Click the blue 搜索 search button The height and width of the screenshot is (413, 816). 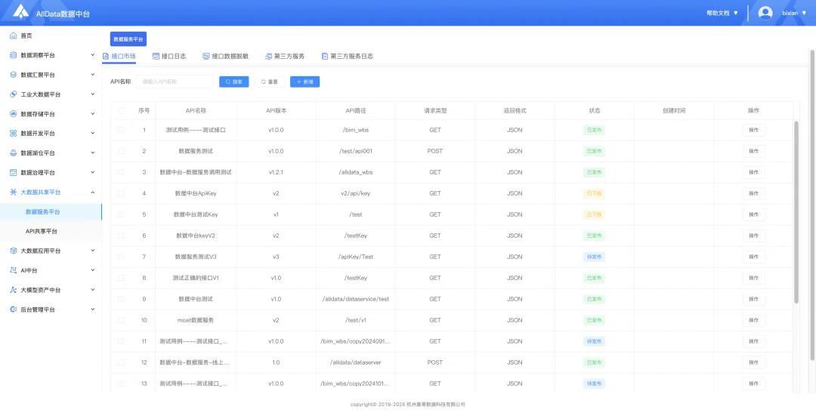(x=233, y=82)
